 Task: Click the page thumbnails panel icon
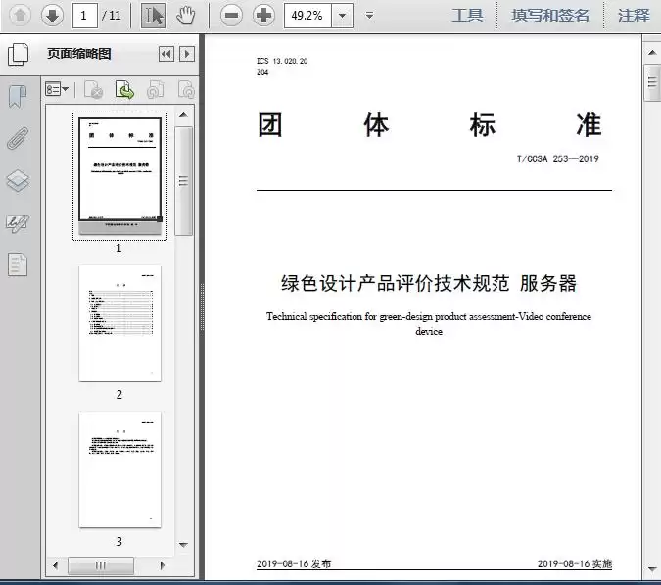tap(19, 54)
